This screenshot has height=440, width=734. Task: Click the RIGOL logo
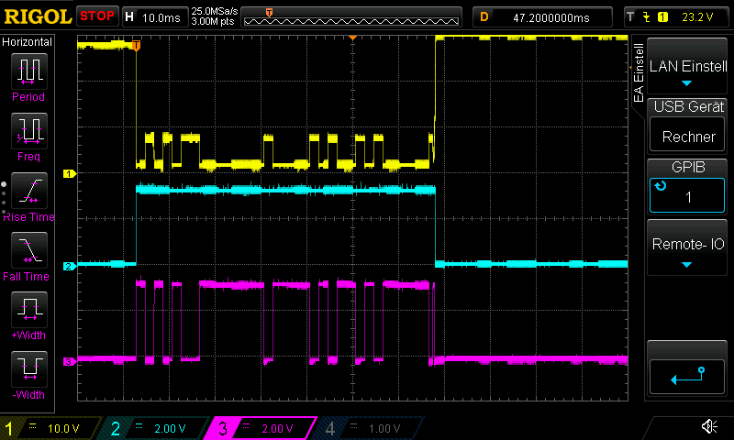tap(38, 16)
